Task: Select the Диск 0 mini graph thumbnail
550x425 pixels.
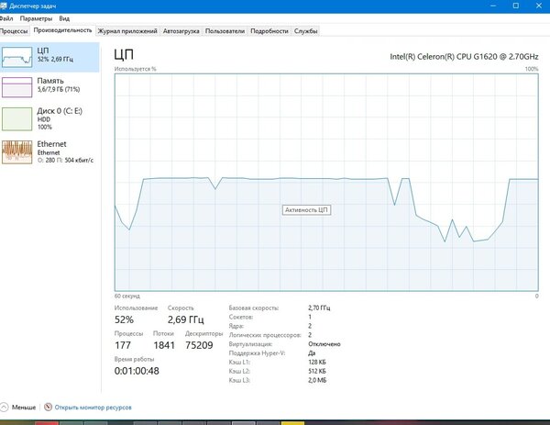Action: [x=16, y=119]
